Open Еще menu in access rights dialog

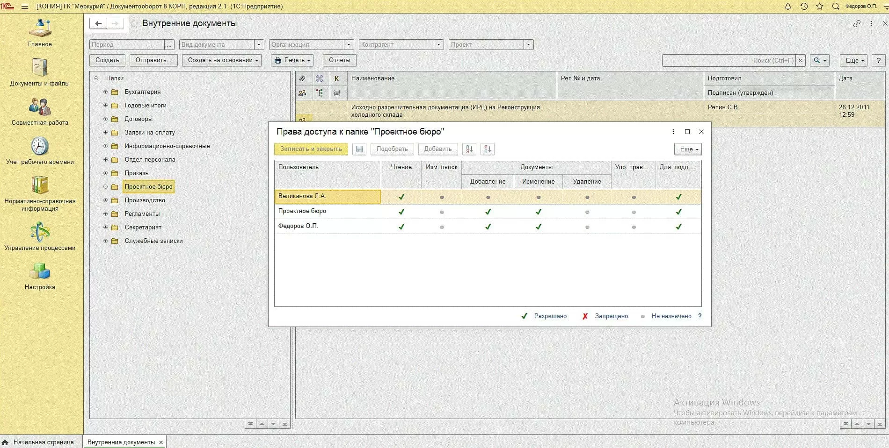pyautogui.click(x=688, y=149)
